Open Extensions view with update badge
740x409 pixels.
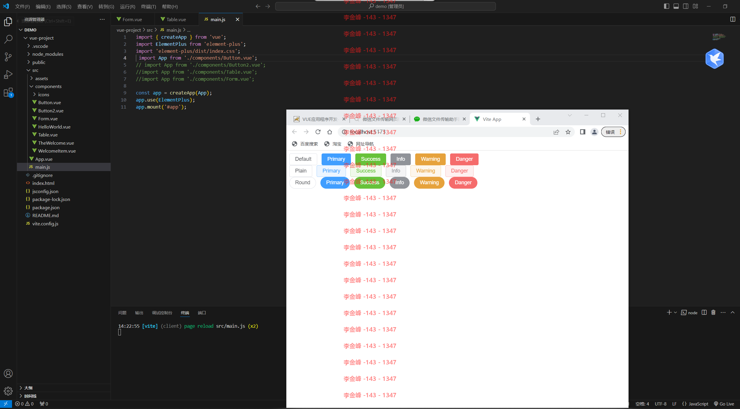[8, 93]
